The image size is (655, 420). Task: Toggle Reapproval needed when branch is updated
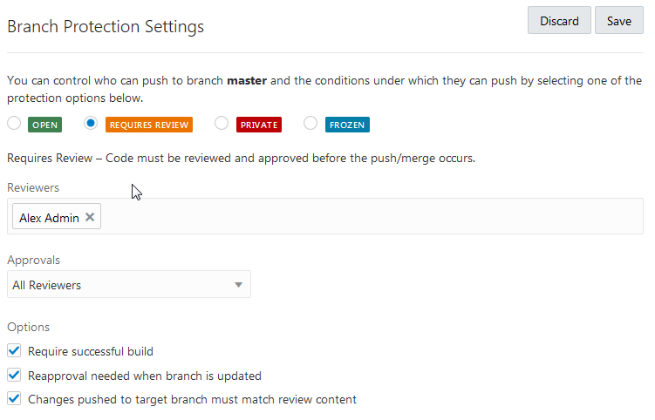point(14,376)
